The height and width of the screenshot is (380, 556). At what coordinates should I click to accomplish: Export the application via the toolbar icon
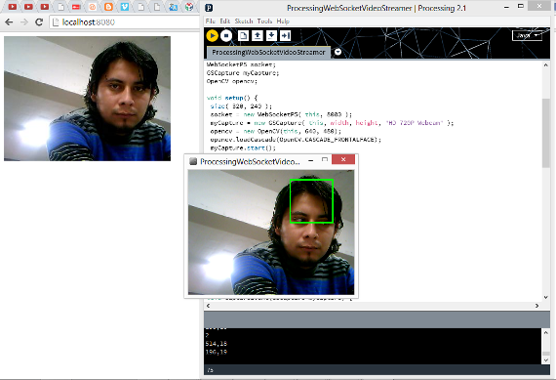coord(286,35)
